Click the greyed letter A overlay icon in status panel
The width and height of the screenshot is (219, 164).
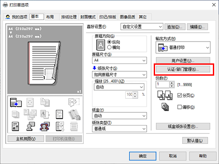point(45,114)
